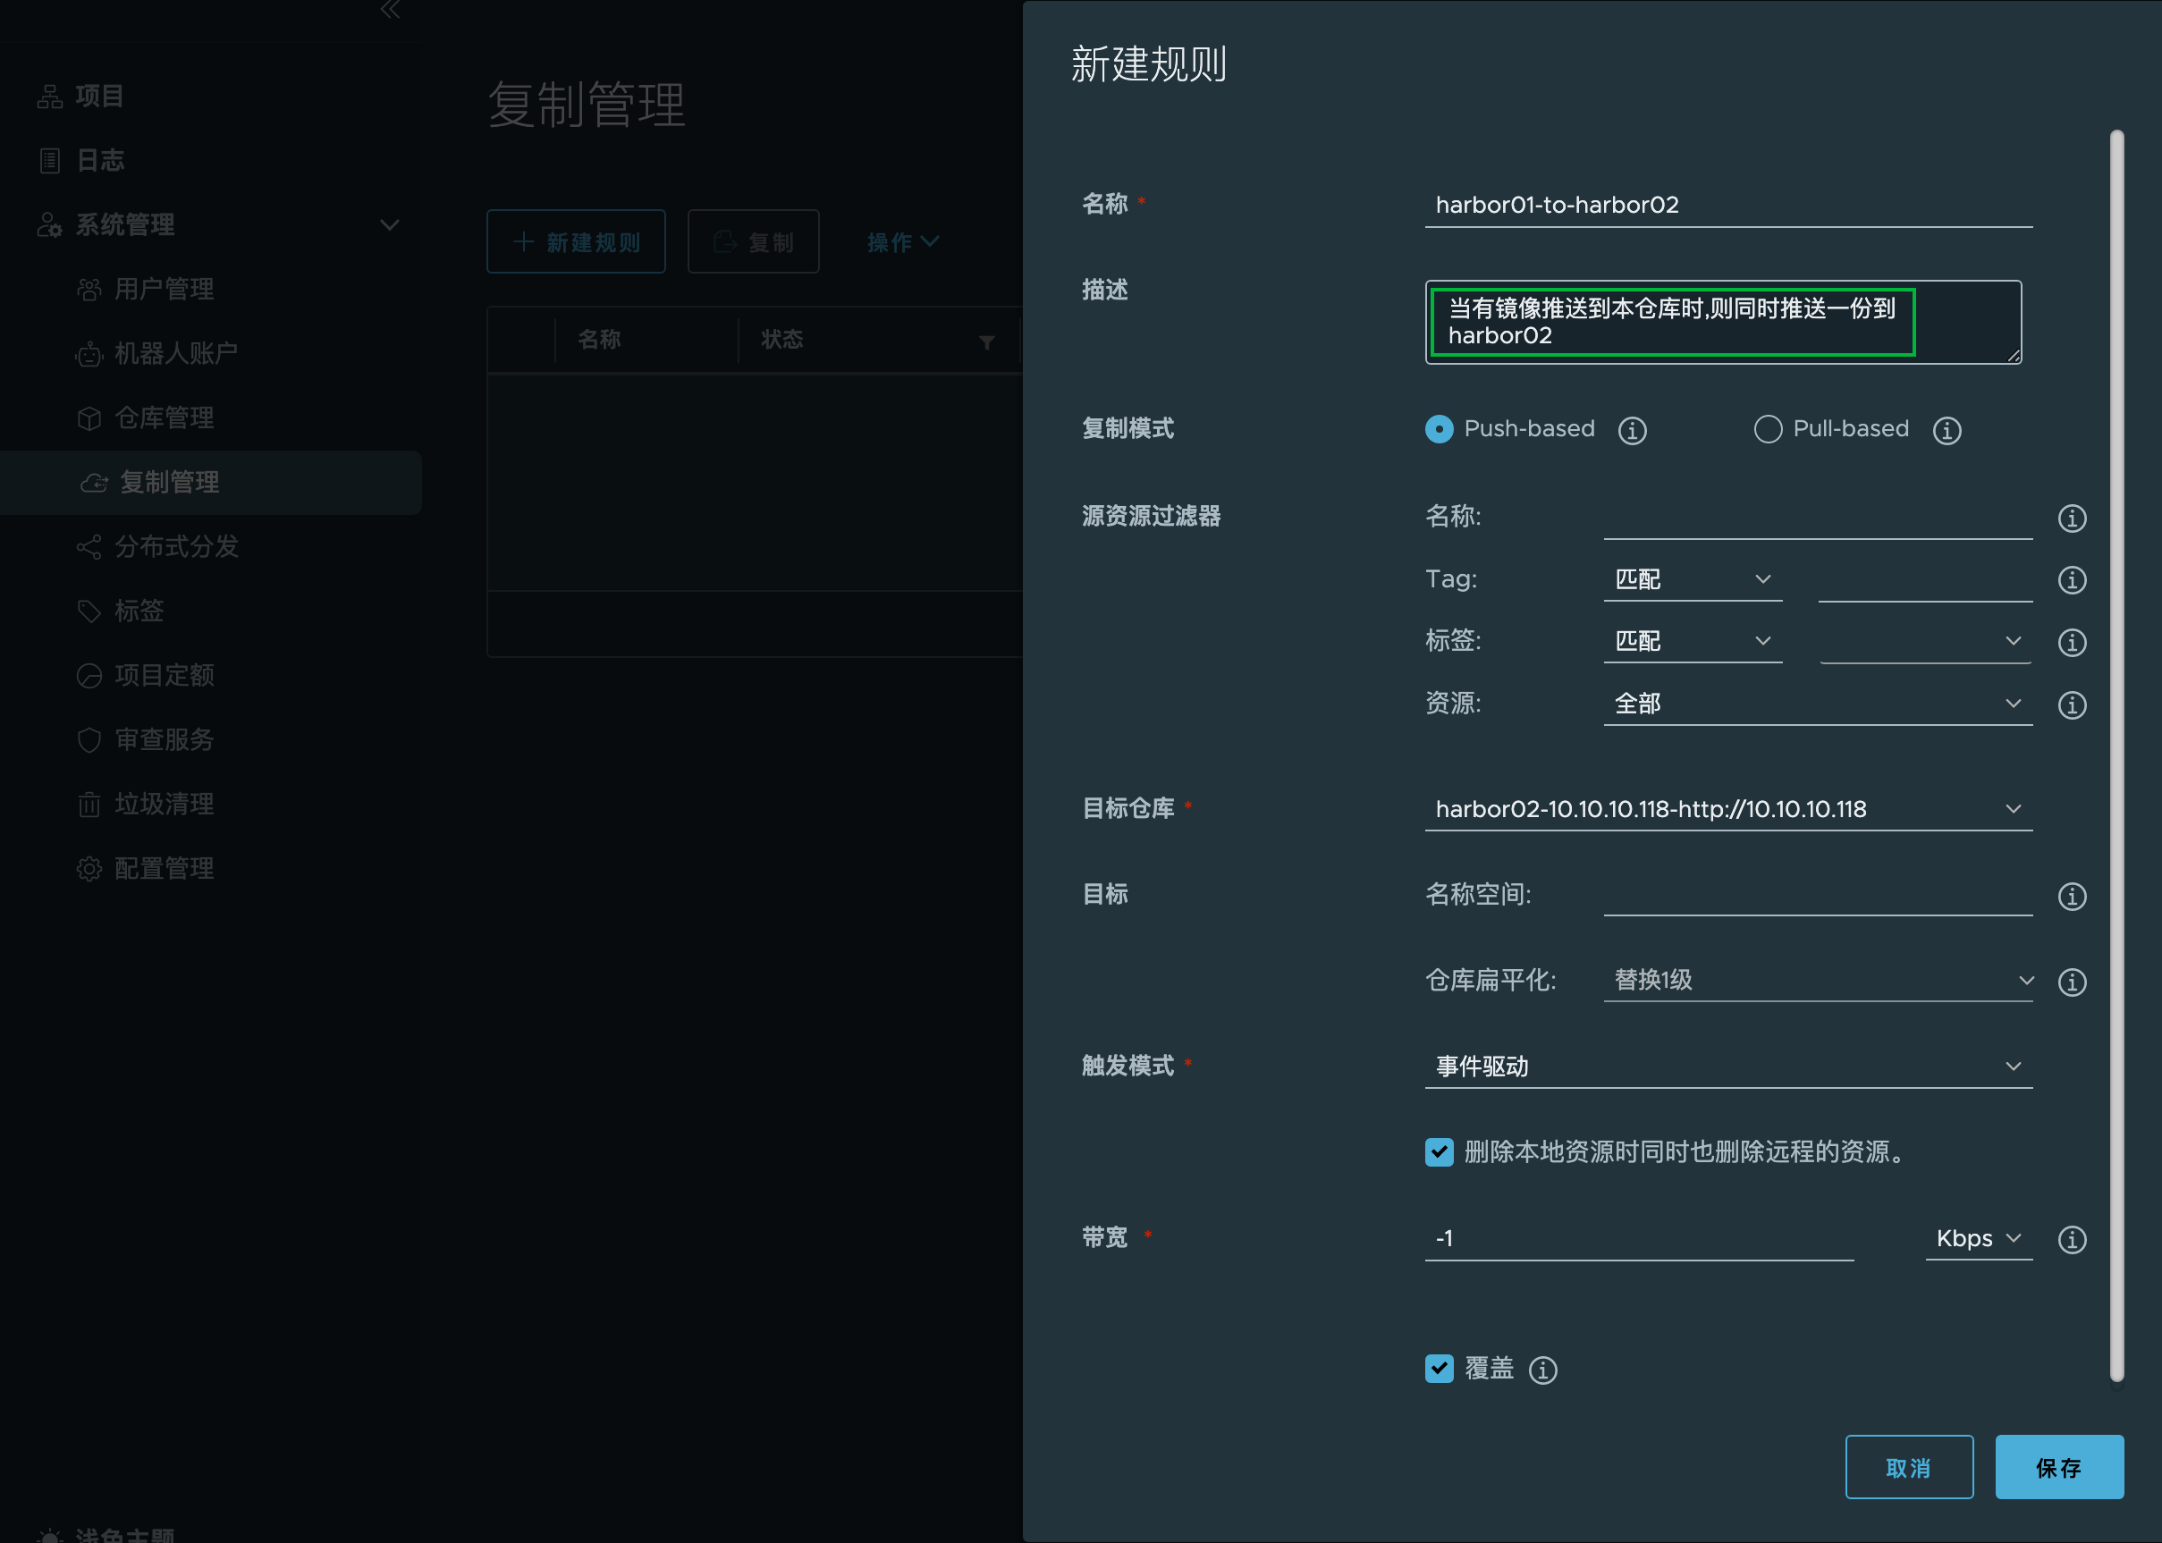Click the 项目 icon in sidebar
The height and width of the screenshot is (1543, 2162).
coord(49,97)
